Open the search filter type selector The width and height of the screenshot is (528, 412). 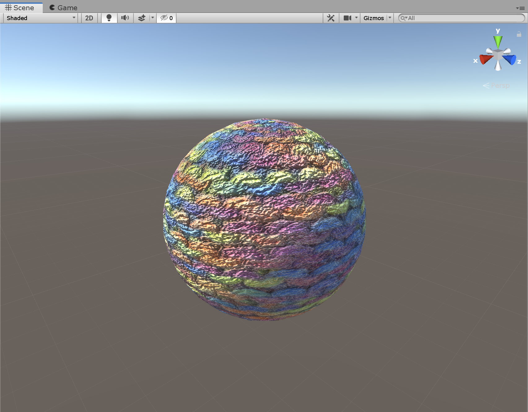tap(404, 18)
